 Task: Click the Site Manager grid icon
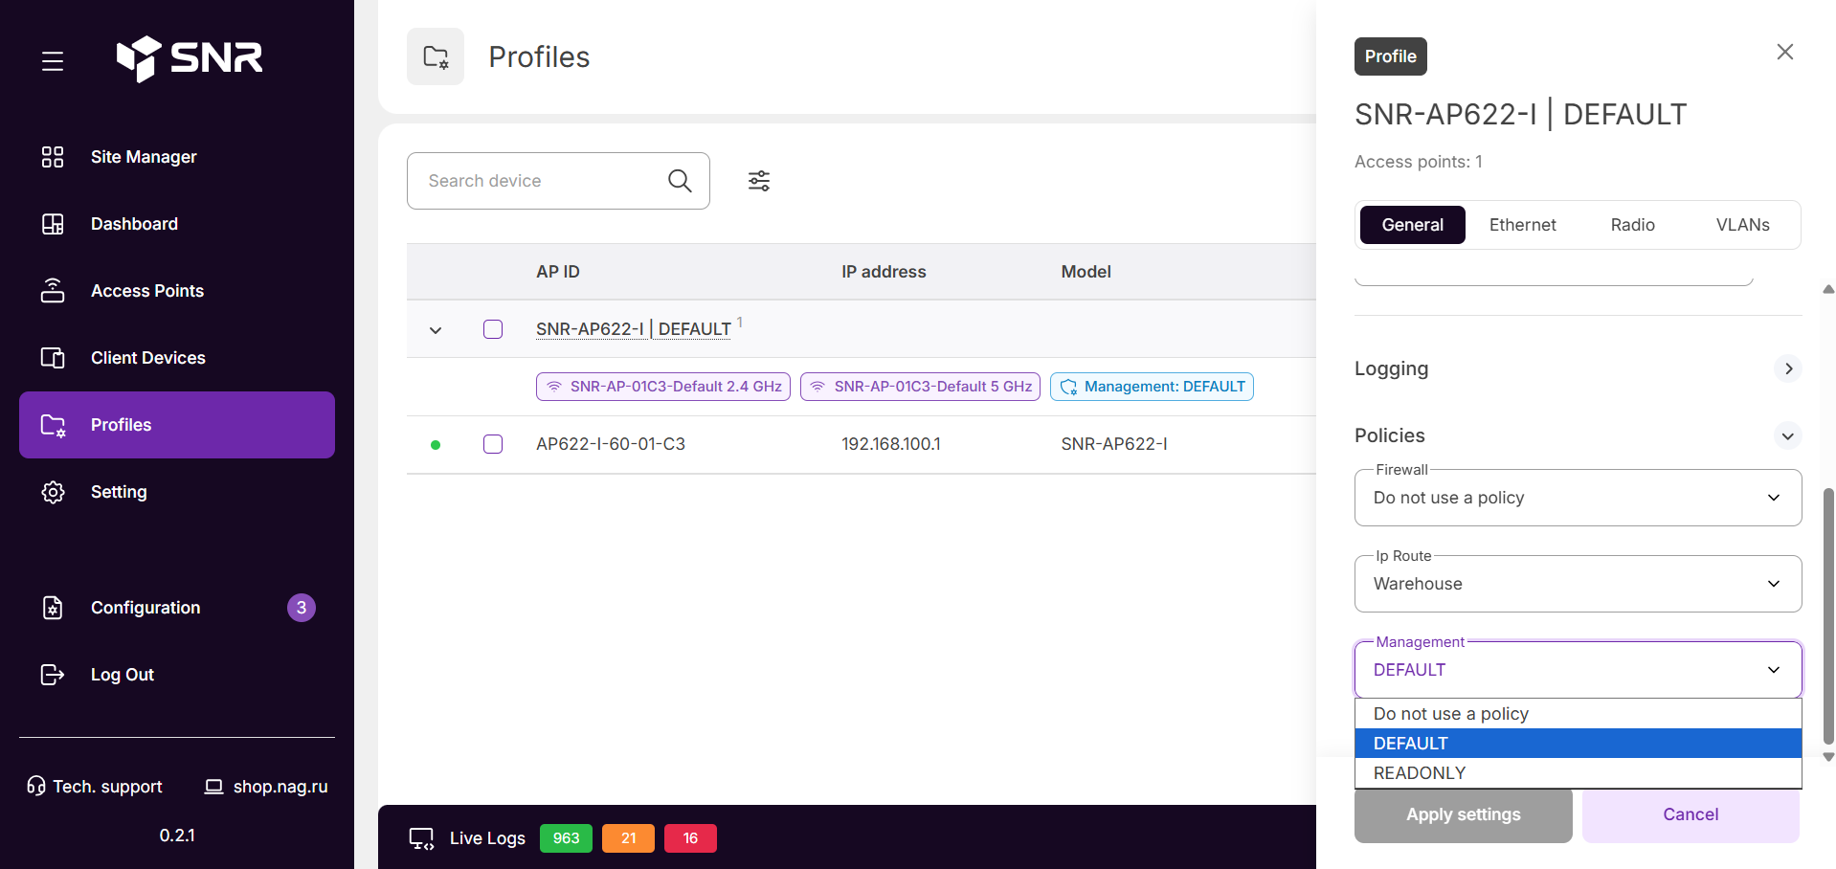53,157
